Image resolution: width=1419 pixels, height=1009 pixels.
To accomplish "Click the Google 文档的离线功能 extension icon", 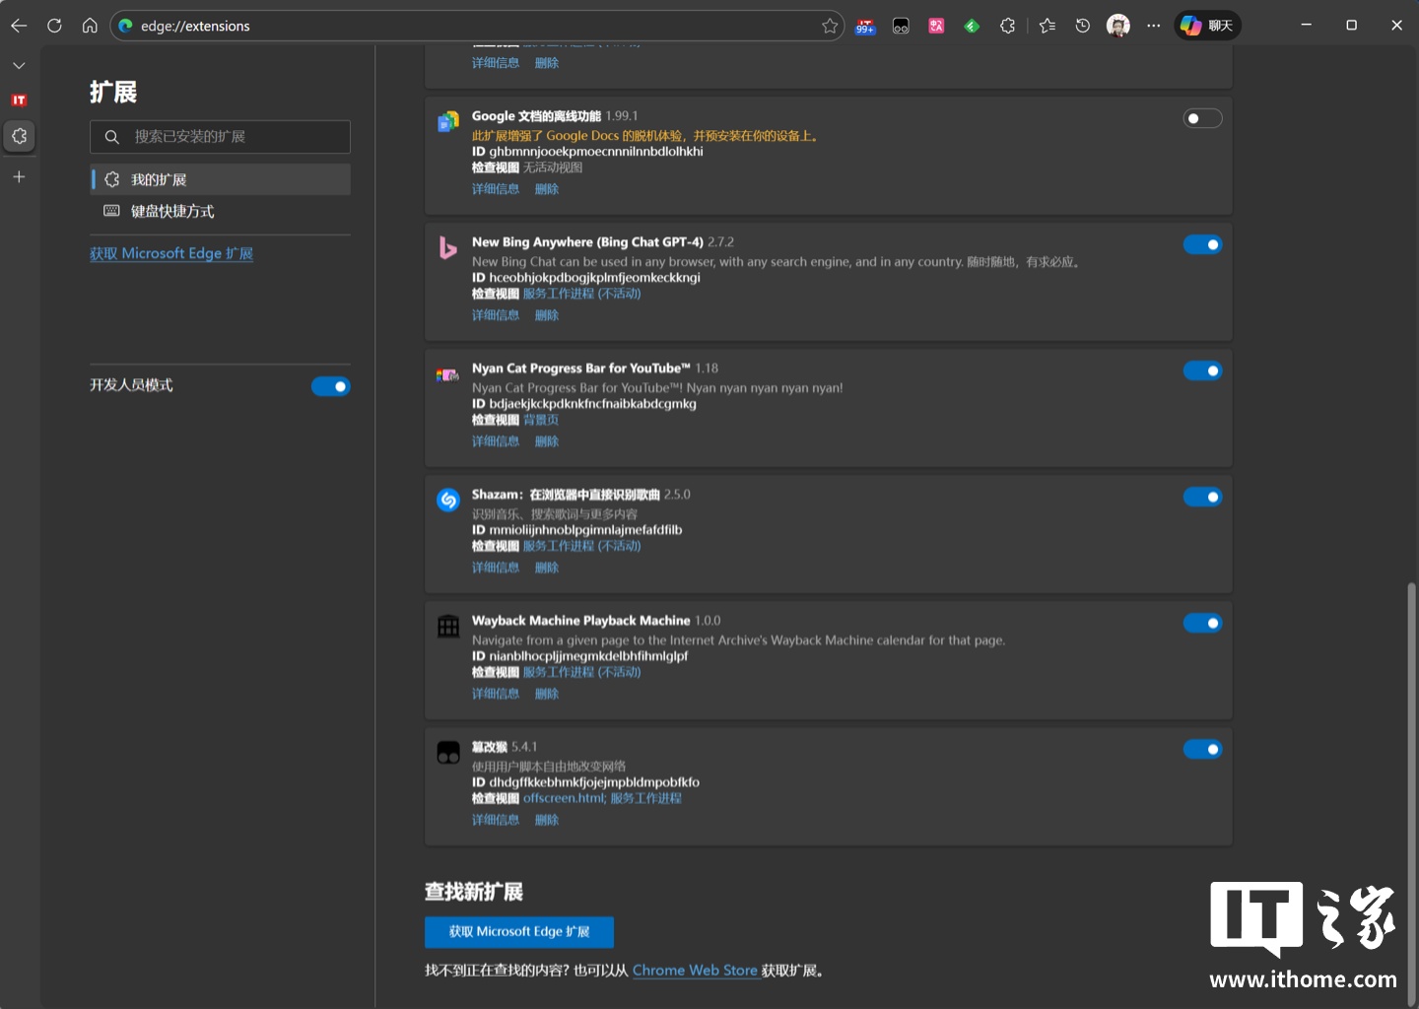I will (x=448, y=121).
